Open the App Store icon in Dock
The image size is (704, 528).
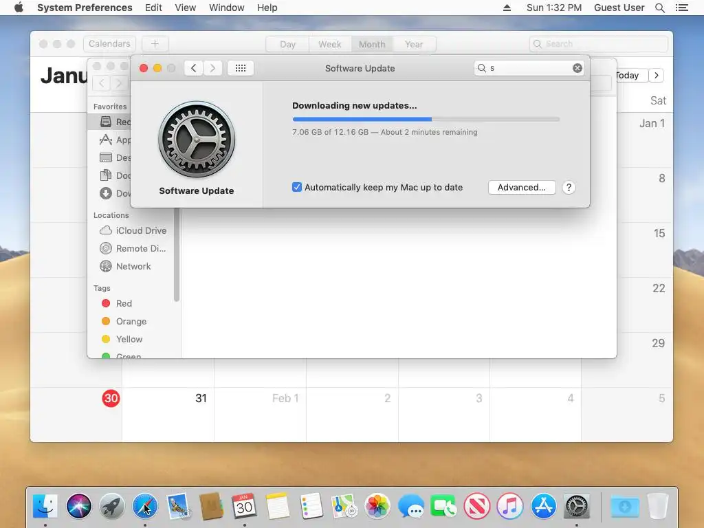click(x=543, y=506)
